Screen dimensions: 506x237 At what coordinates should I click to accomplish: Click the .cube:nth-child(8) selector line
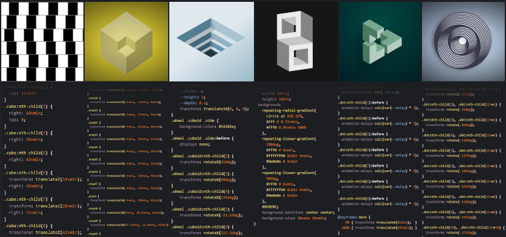[x=28, y=226]
